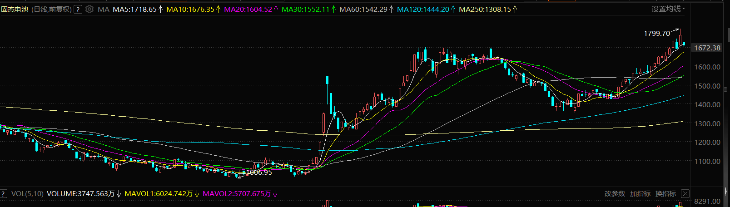Viewport: 730px width, 207px height.
Task: Click 改参数 to modify parameters
Action: click(x=615, y=194)
